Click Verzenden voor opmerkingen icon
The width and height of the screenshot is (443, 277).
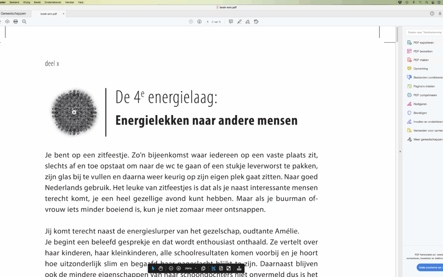click(409, 130)
